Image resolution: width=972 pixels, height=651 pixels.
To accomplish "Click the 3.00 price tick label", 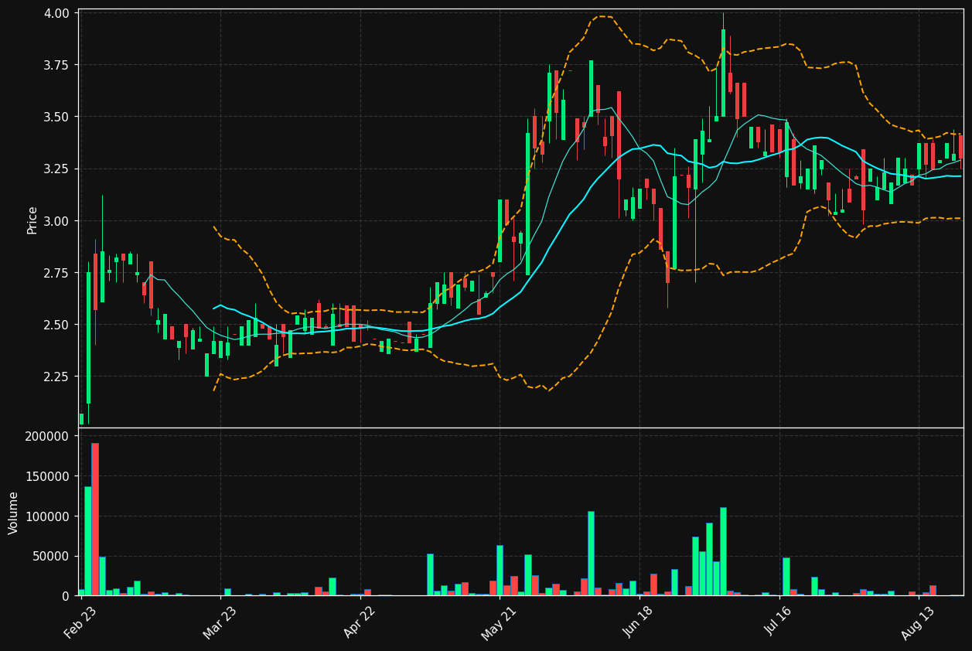I will 58,221.
